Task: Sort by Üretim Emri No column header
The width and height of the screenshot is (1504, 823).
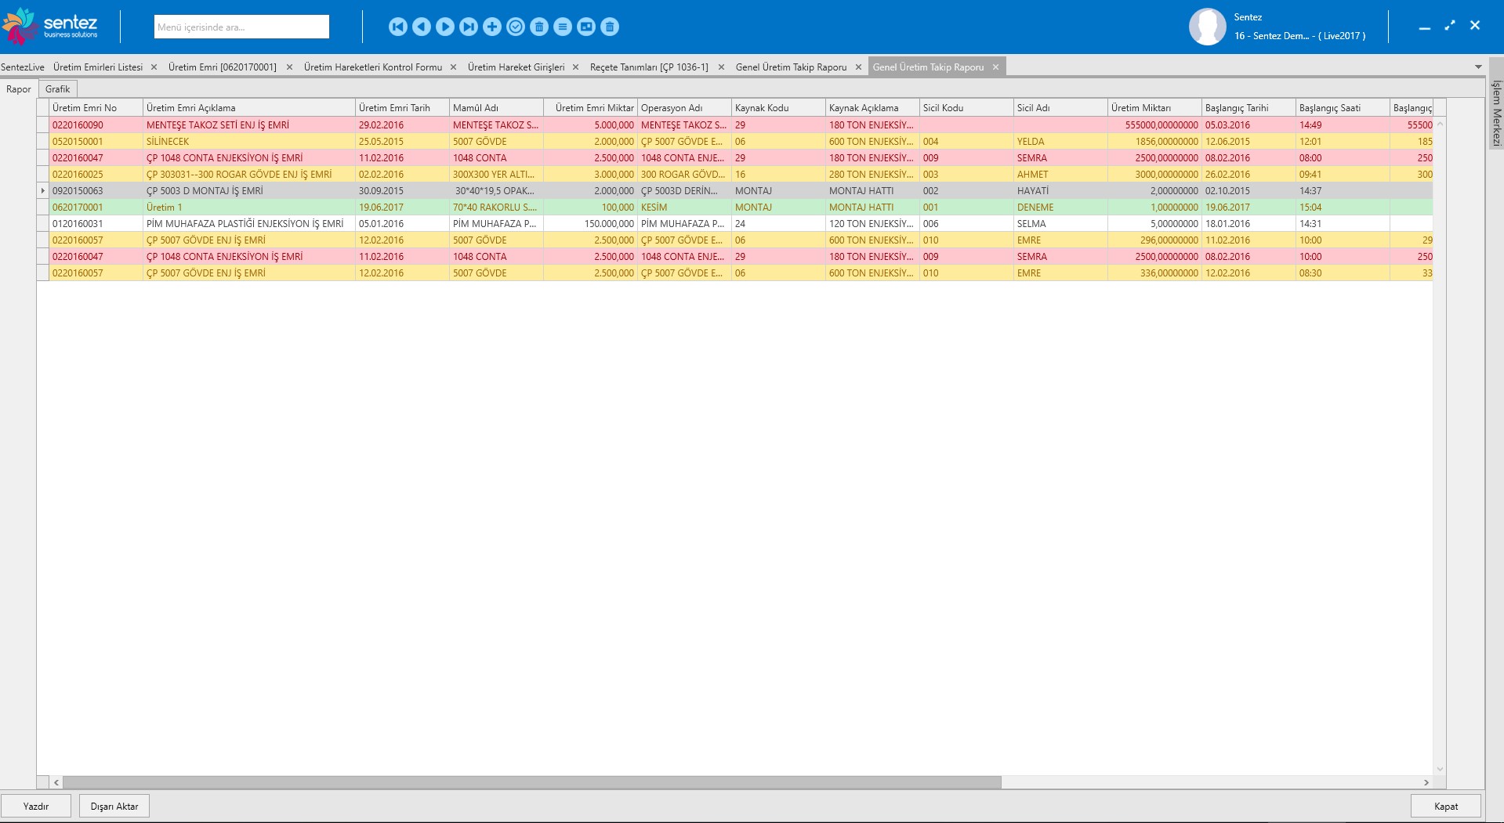Action: coord(96,108)
